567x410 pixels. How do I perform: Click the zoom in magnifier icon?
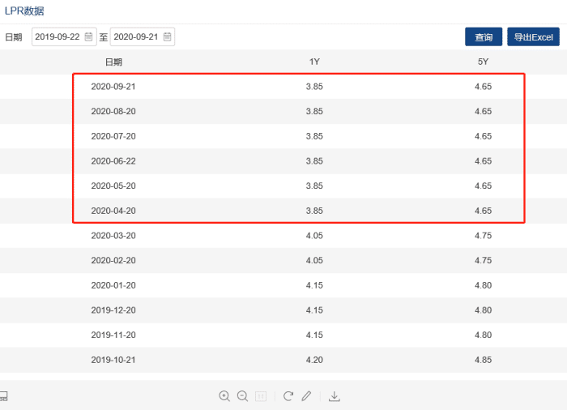[x=224, y=396]
